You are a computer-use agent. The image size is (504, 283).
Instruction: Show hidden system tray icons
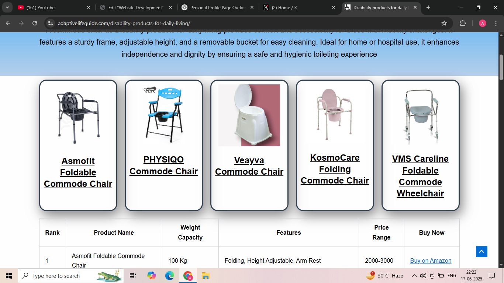coord(414,276)
